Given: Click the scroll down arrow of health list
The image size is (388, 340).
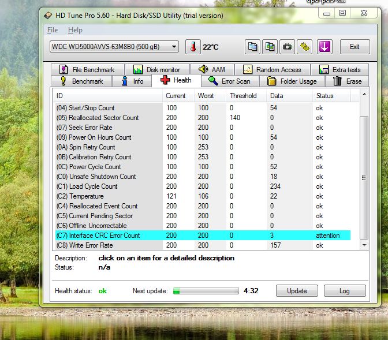Looking at the screenshot, I should (364, 245).
